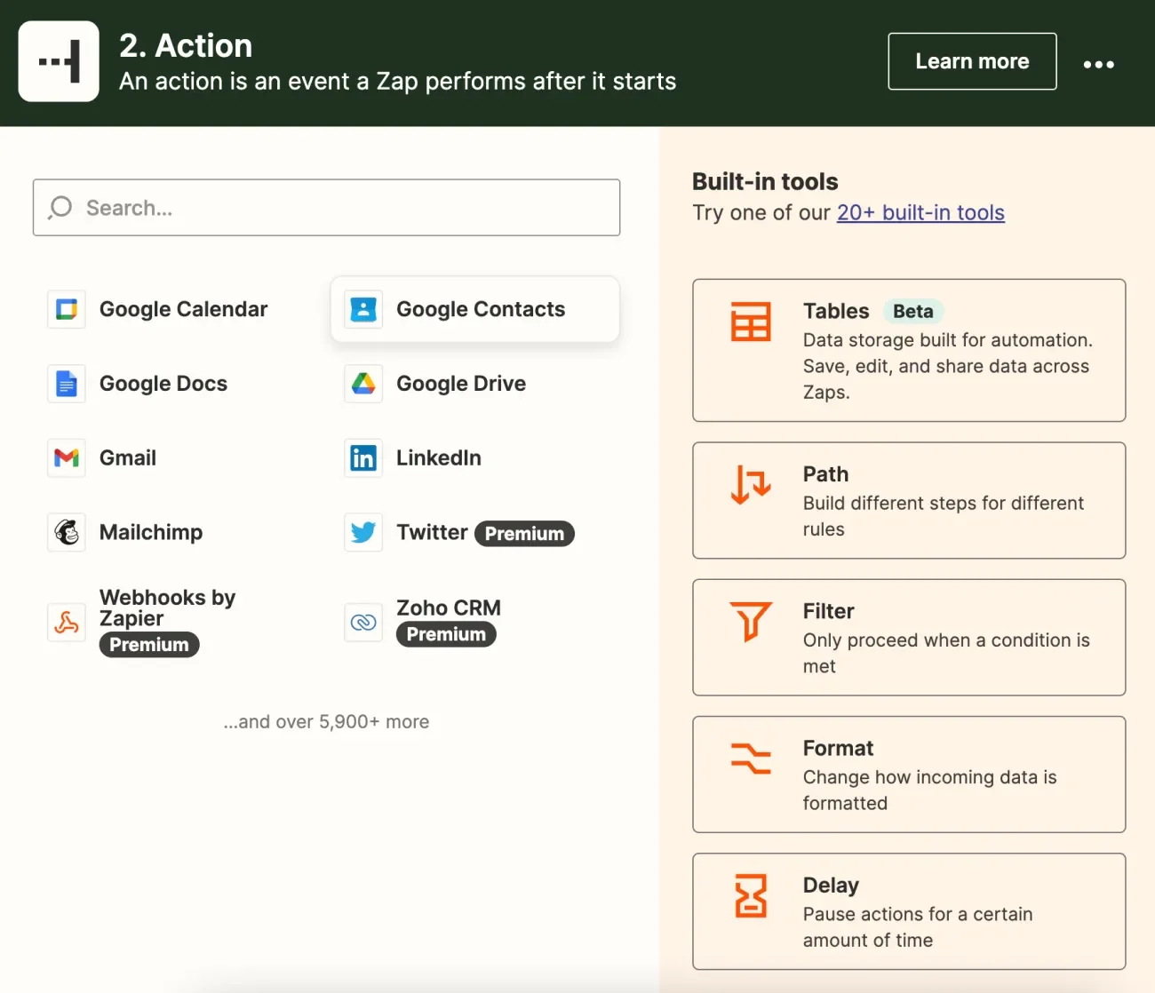Image resolution: width=1155 pixels, height=993 pixels.
Task: Click the Premium badge next to Twitter
Action: (x=524, y=534)
